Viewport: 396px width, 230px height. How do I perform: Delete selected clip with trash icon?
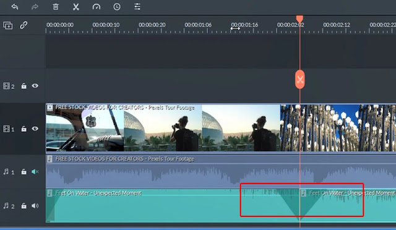(x=56, y=7)
